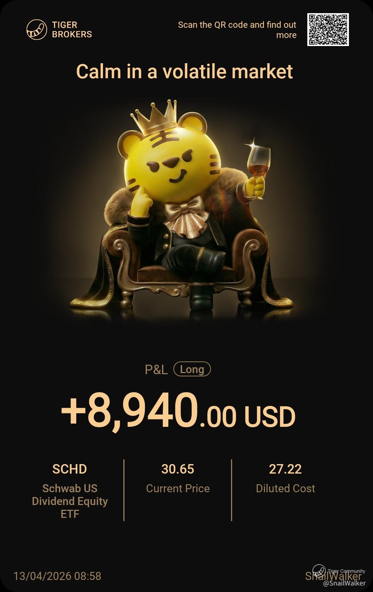This screenshot has height=592, width=373.
Task: Click the Diluted Cost label
Action: point(285,489)
